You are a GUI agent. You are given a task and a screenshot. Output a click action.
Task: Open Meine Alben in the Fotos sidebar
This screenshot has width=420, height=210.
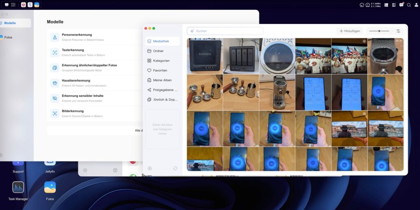pyautogui.click(x=163, y=80)
